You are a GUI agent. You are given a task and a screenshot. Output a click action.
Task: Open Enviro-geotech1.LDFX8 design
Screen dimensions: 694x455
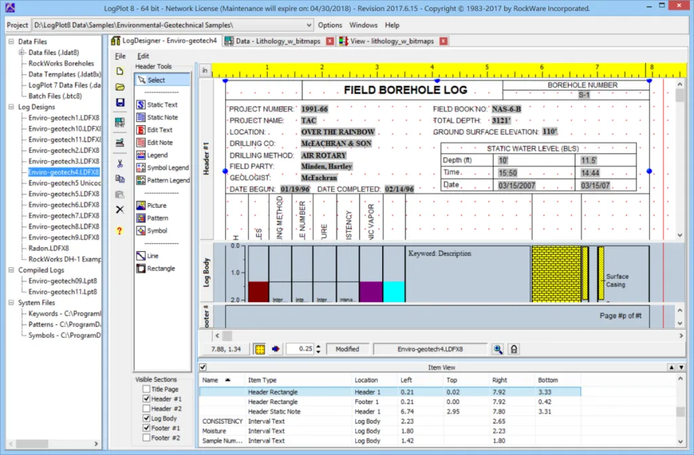point(64,118)
